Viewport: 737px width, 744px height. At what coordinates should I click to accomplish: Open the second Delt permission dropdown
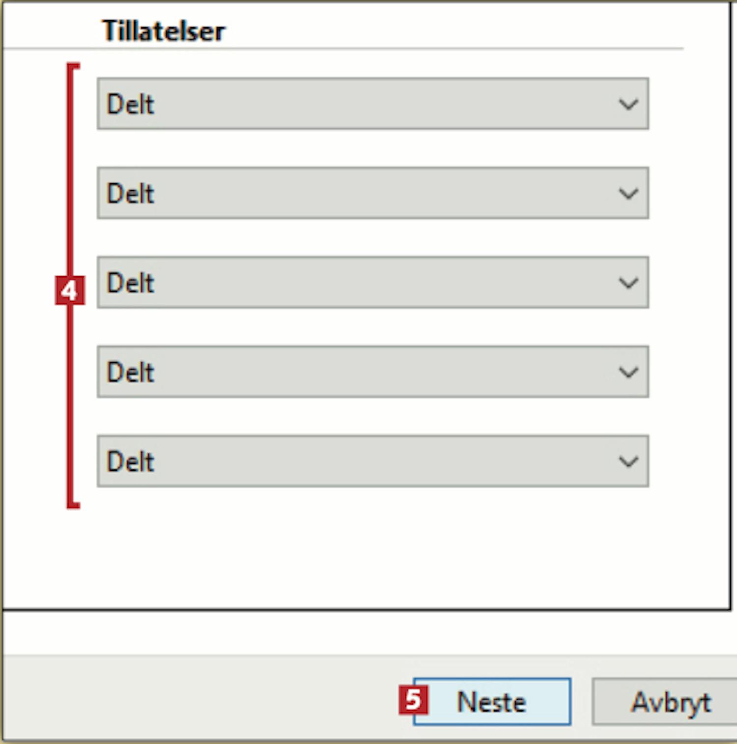pyautogui.click(x=372, y=194)
